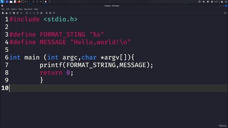
Task: Open the File menu
Action: pos(3,9)
